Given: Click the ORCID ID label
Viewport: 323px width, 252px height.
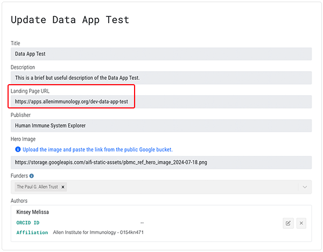Looking at the screenshot, I should [28, 222].
